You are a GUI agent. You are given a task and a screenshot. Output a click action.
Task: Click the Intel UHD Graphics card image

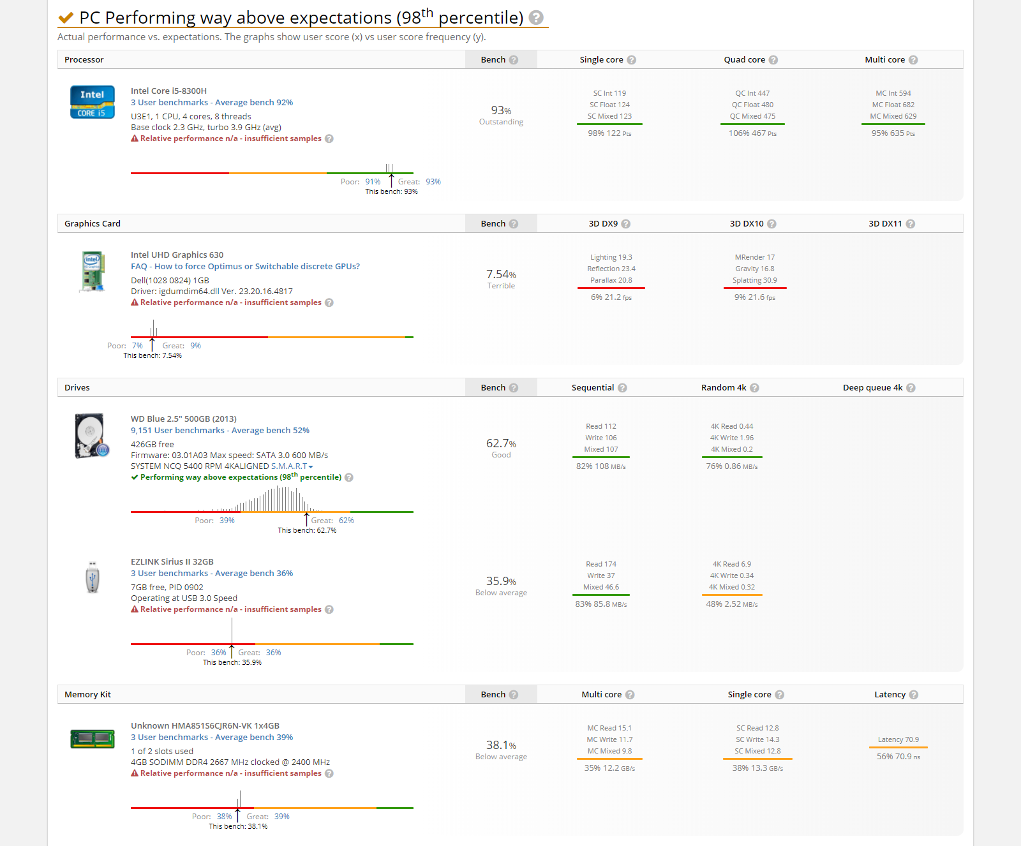[x=93, y=271]
